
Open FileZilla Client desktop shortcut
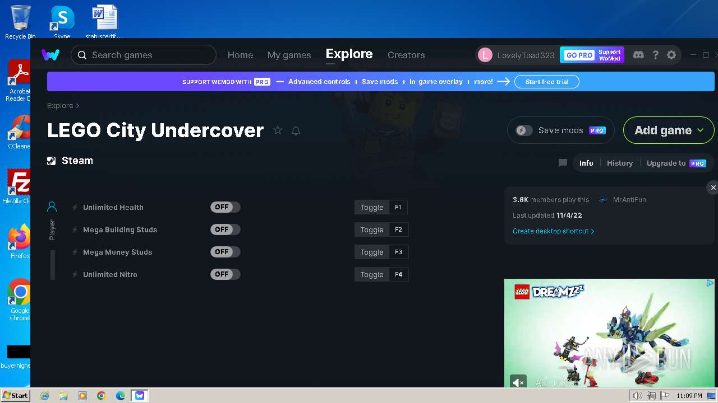[x=18, y=187]
